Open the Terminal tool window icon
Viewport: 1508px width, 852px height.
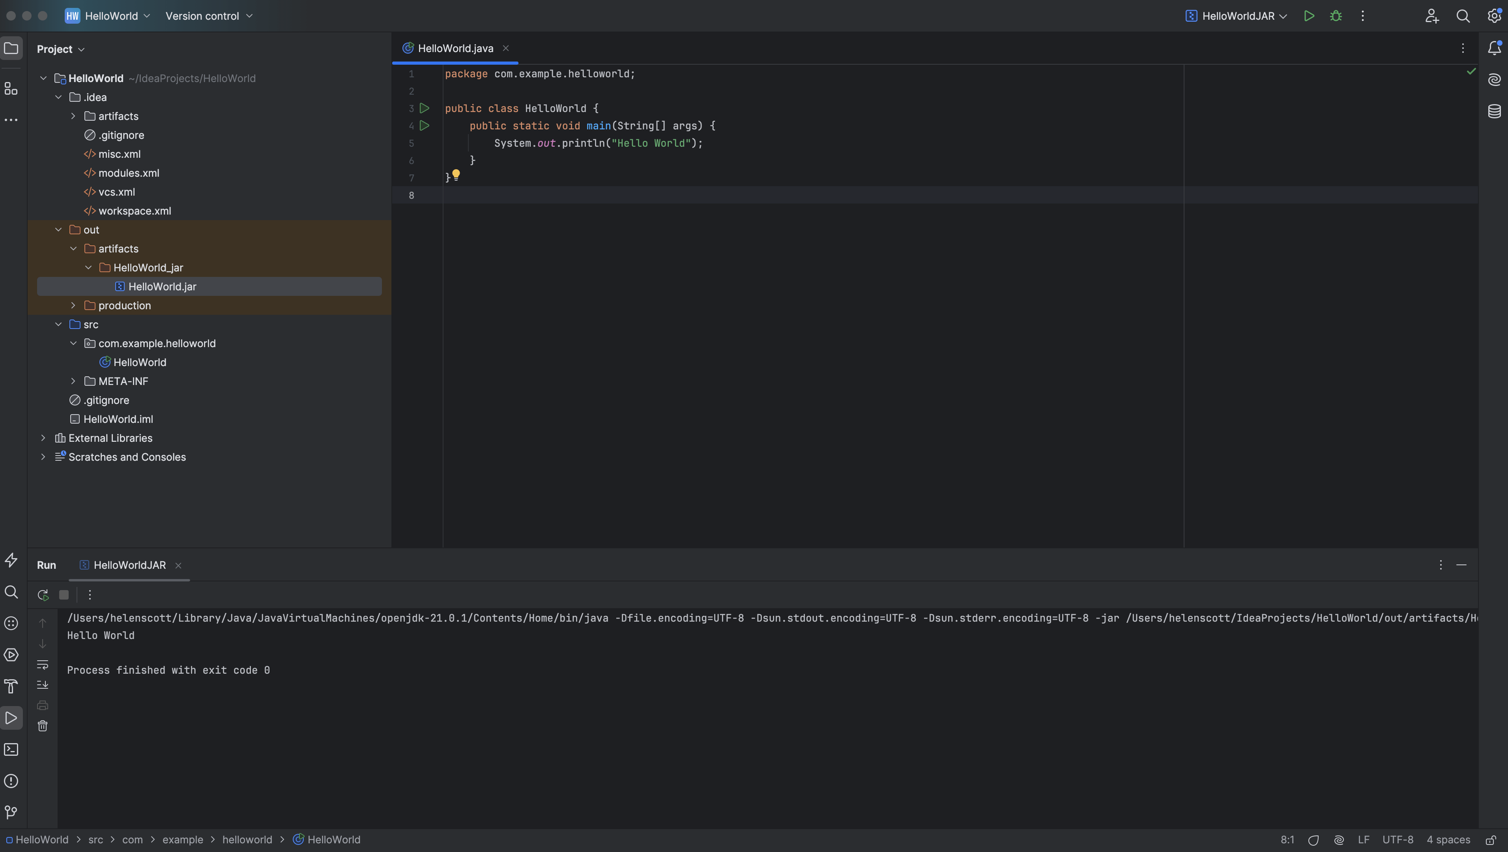tap(11, 749)
